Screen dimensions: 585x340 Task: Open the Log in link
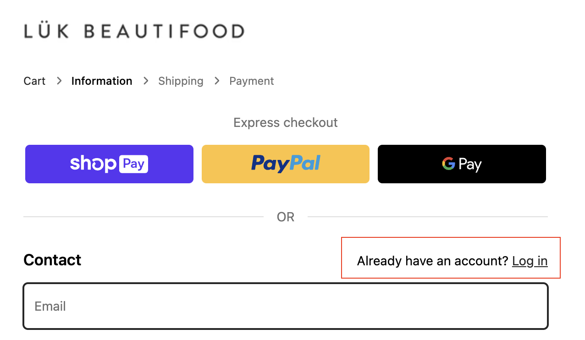click(530, 261)
